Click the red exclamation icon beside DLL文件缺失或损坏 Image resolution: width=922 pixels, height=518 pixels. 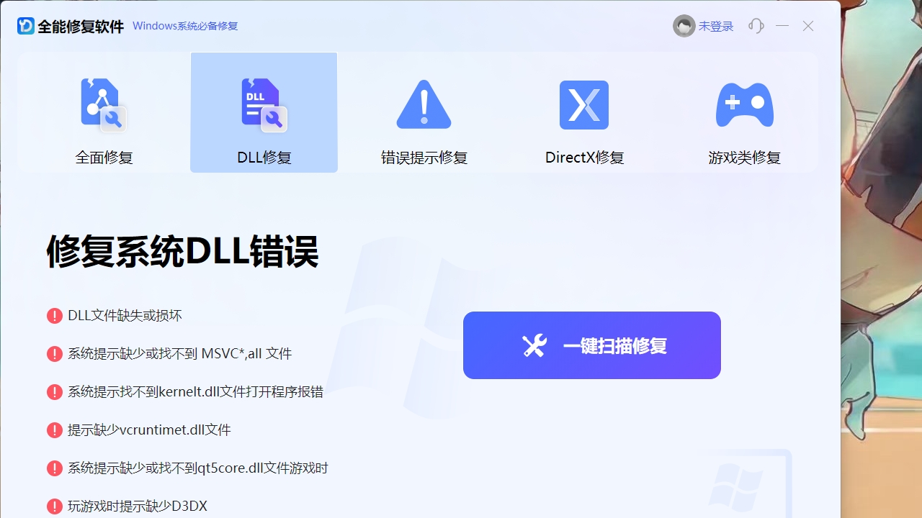55,315
